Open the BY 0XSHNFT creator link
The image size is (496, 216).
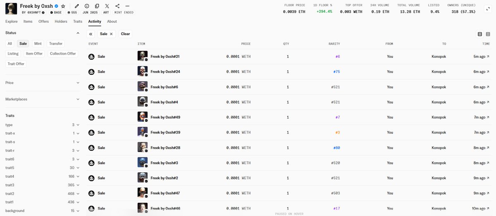click(33, 12)
